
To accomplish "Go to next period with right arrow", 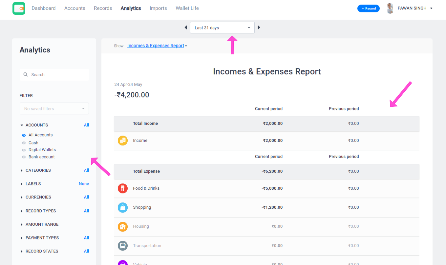I will click(x=259, y=28).
